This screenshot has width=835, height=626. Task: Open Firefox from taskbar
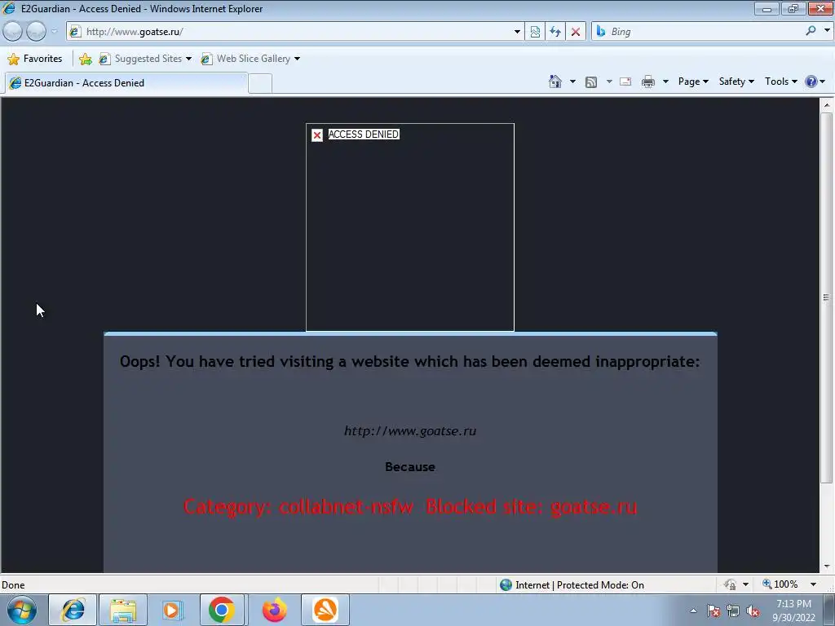(274, 610)
